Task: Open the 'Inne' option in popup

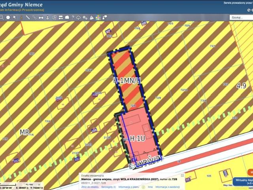Action: 150,187
